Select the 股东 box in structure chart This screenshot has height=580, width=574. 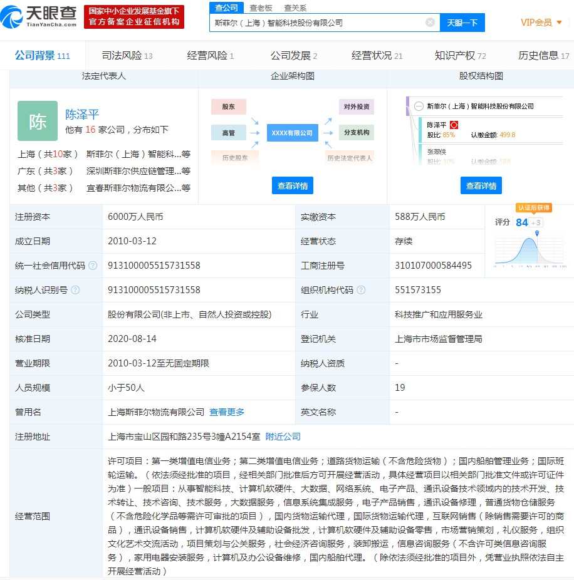pyautogui.click(x=228, y=106)
